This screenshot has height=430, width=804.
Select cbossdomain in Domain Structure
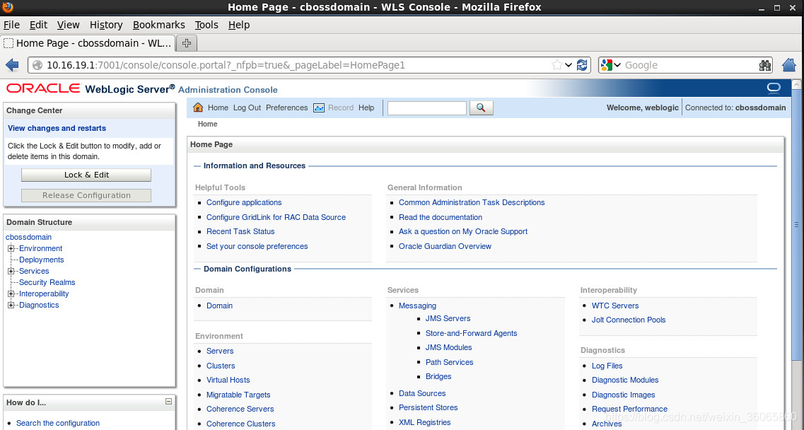point(29,237)
